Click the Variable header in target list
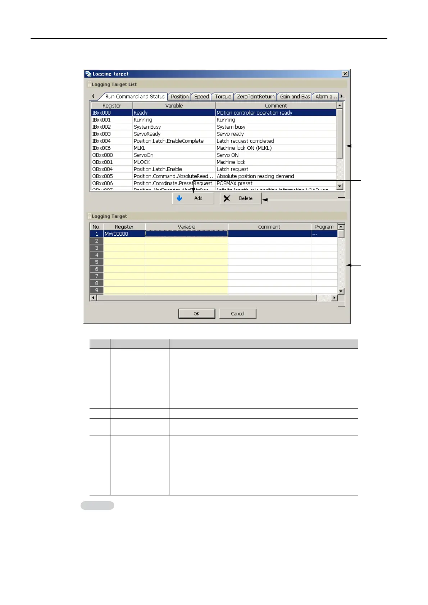 coord(174,106)
